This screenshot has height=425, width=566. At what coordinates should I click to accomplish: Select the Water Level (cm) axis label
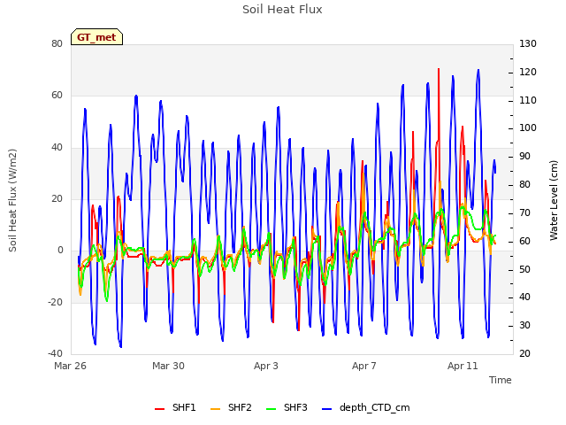click(x=554, y=200)
